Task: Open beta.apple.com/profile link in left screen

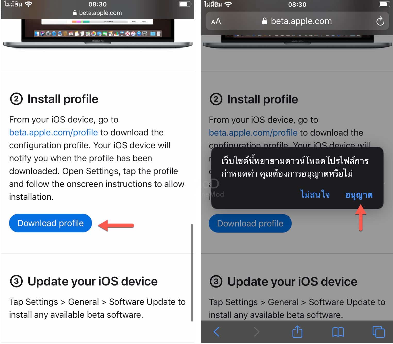Action: (x=53, y=132)
